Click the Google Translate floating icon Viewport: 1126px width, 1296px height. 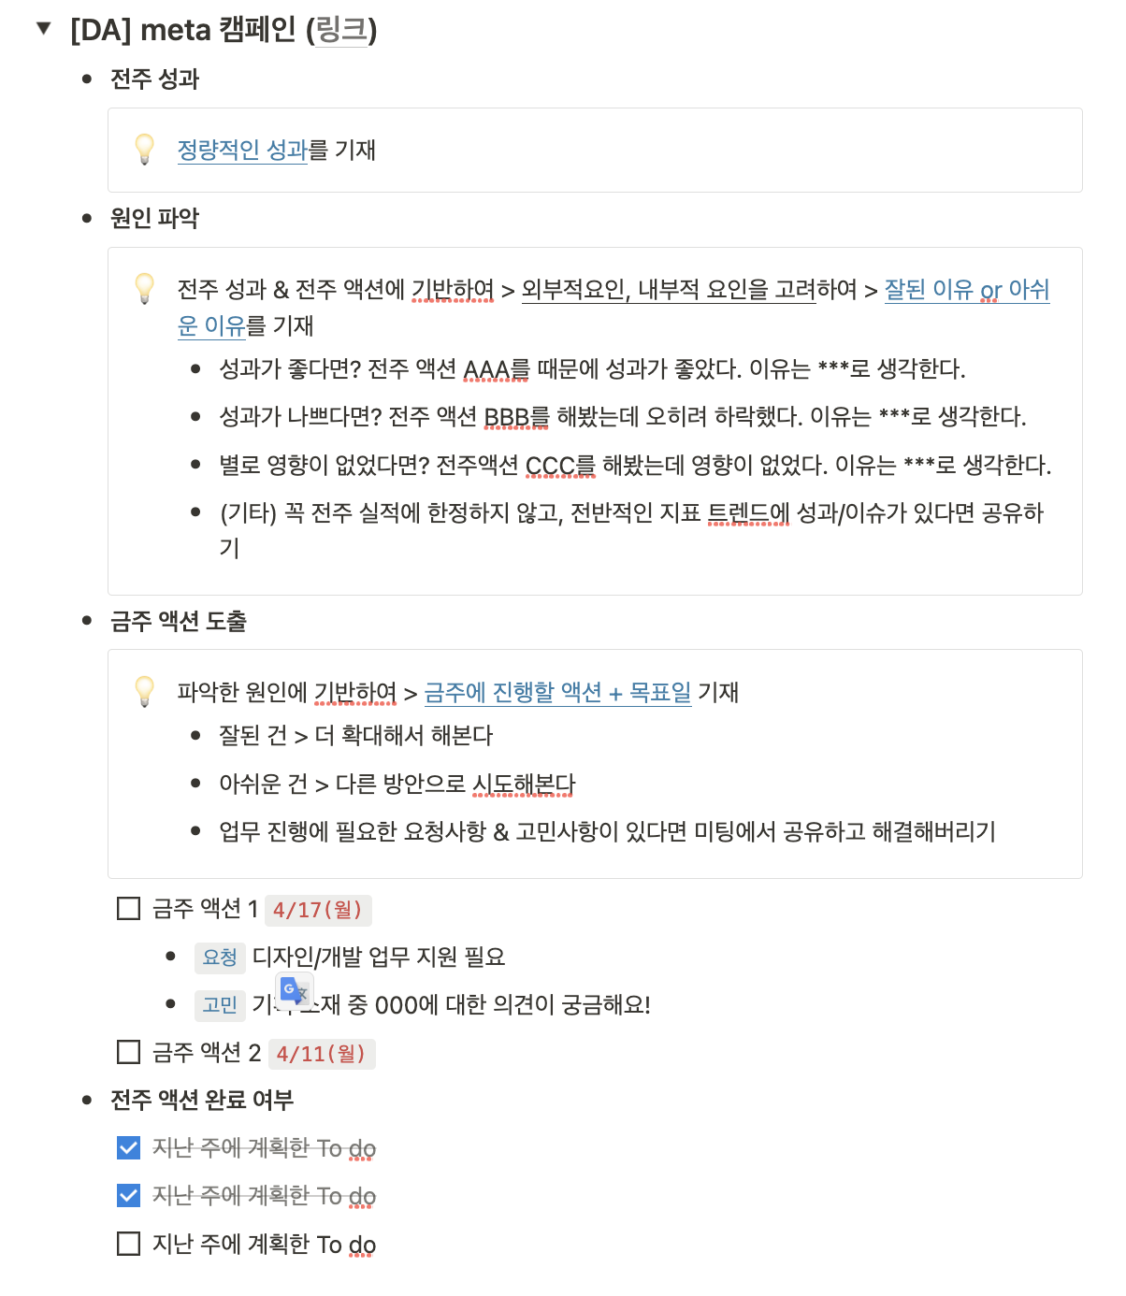(295, 991)
